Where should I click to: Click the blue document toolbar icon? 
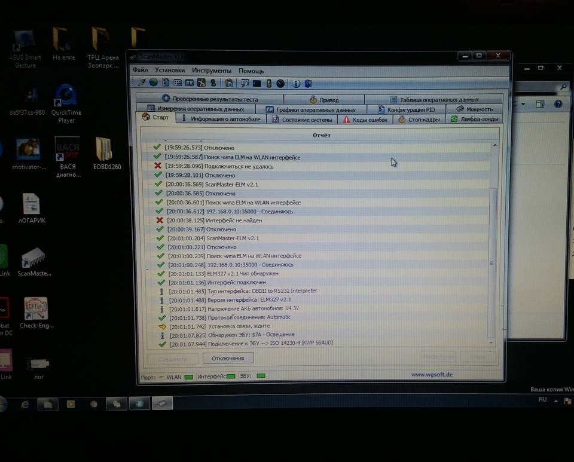coord(166,82)
